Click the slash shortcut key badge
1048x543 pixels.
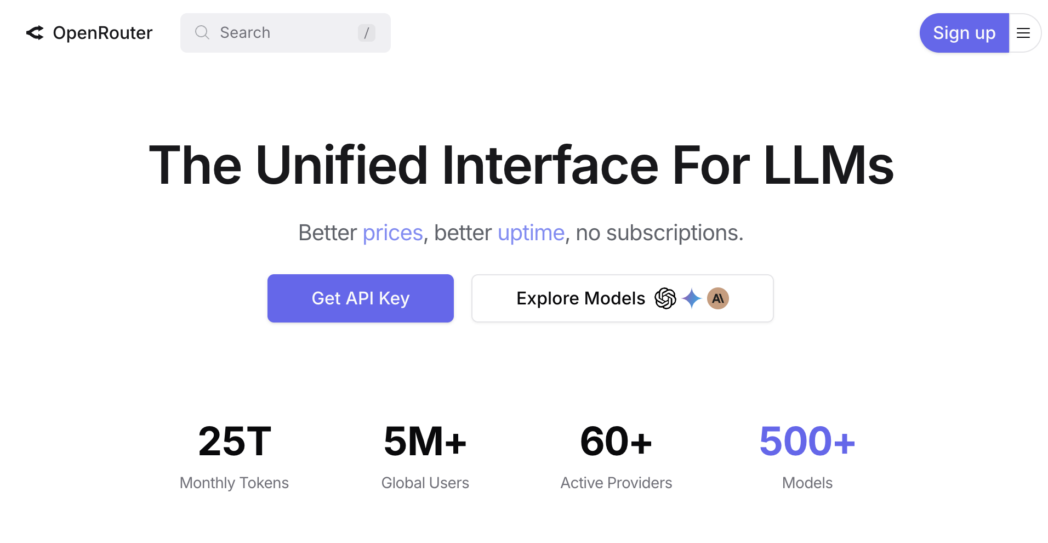(x=366, y=33)
